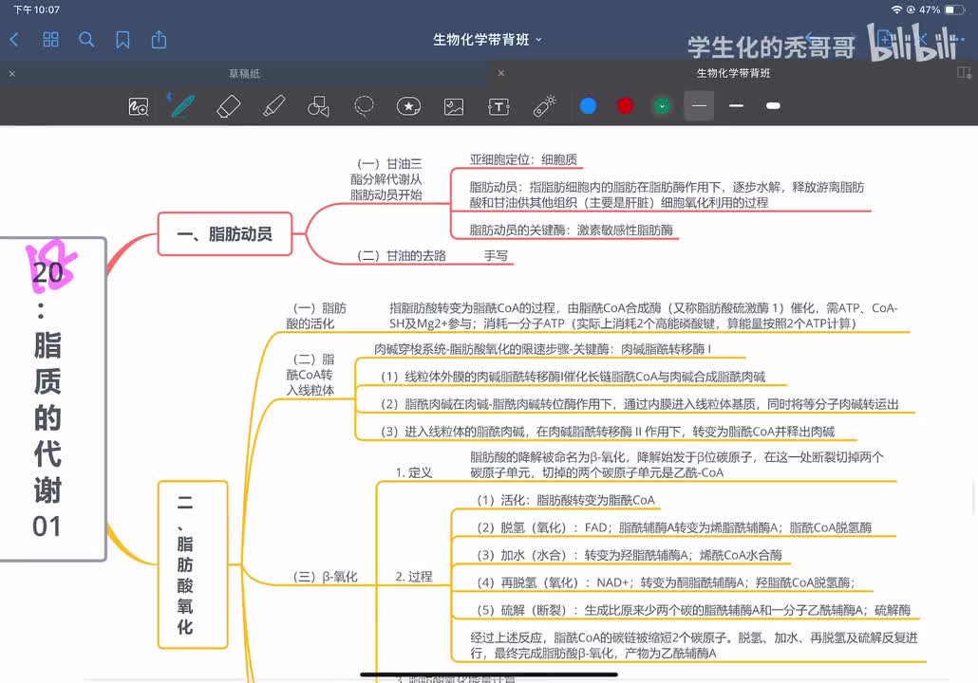Select the 一、脂肪动员 node
978x683 pixels.
pyautogui.click(x=224, y=233)
